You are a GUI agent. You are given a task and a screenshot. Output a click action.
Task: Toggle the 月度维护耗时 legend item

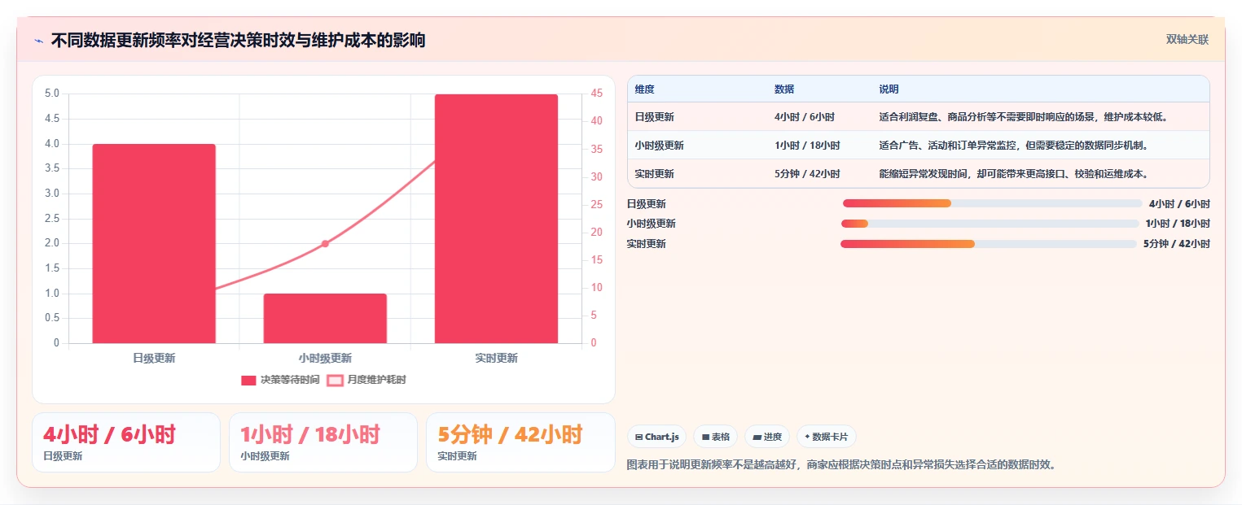coord(366,380)
